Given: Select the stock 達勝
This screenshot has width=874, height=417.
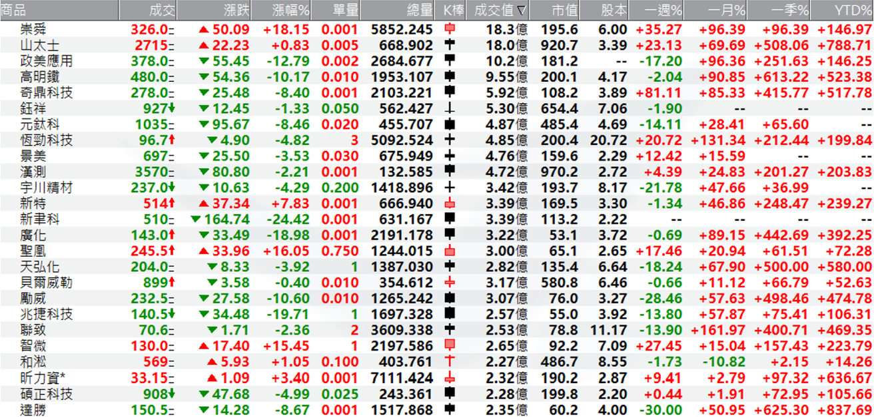Looking at the screenshot, I should (x=33, y=409).
